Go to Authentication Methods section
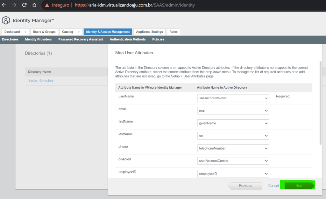The image size is (326, 199). [x=128, y=39]
